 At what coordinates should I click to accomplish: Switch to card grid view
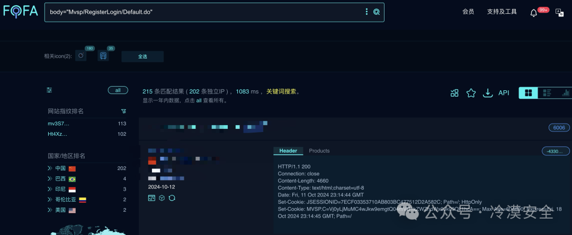coord(528,93)
